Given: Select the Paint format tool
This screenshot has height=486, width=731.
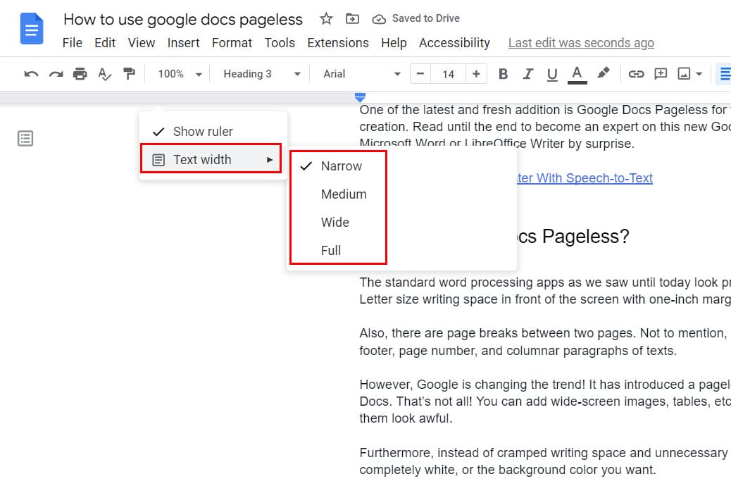Looking at the screenshot, I should (130, 73).
